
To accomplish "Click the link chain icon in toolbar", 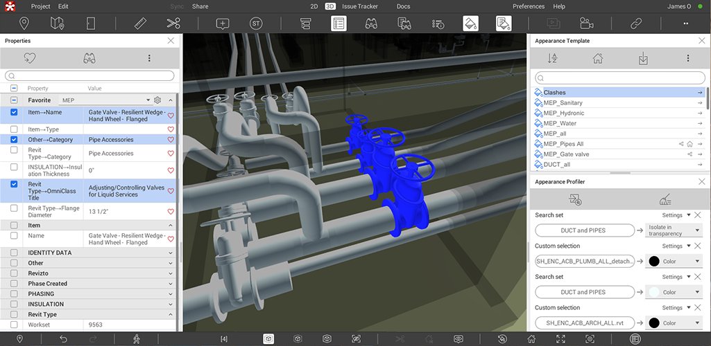I will tap(636, 23).
